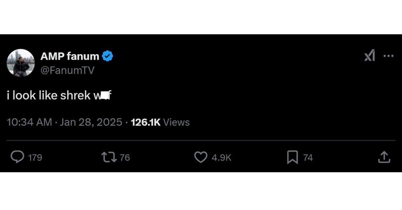
Task: Open the AMP fanum profile picture
Action: [x=21, y=63]
